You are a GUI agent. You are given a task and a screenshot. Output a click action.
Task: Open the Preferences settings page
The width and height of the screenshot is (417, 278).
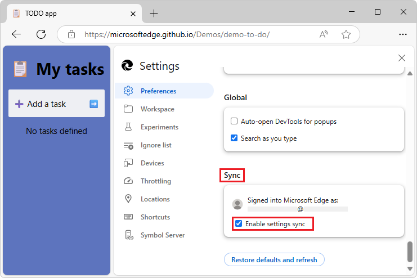pyautogui.click(x=164, y=91)
